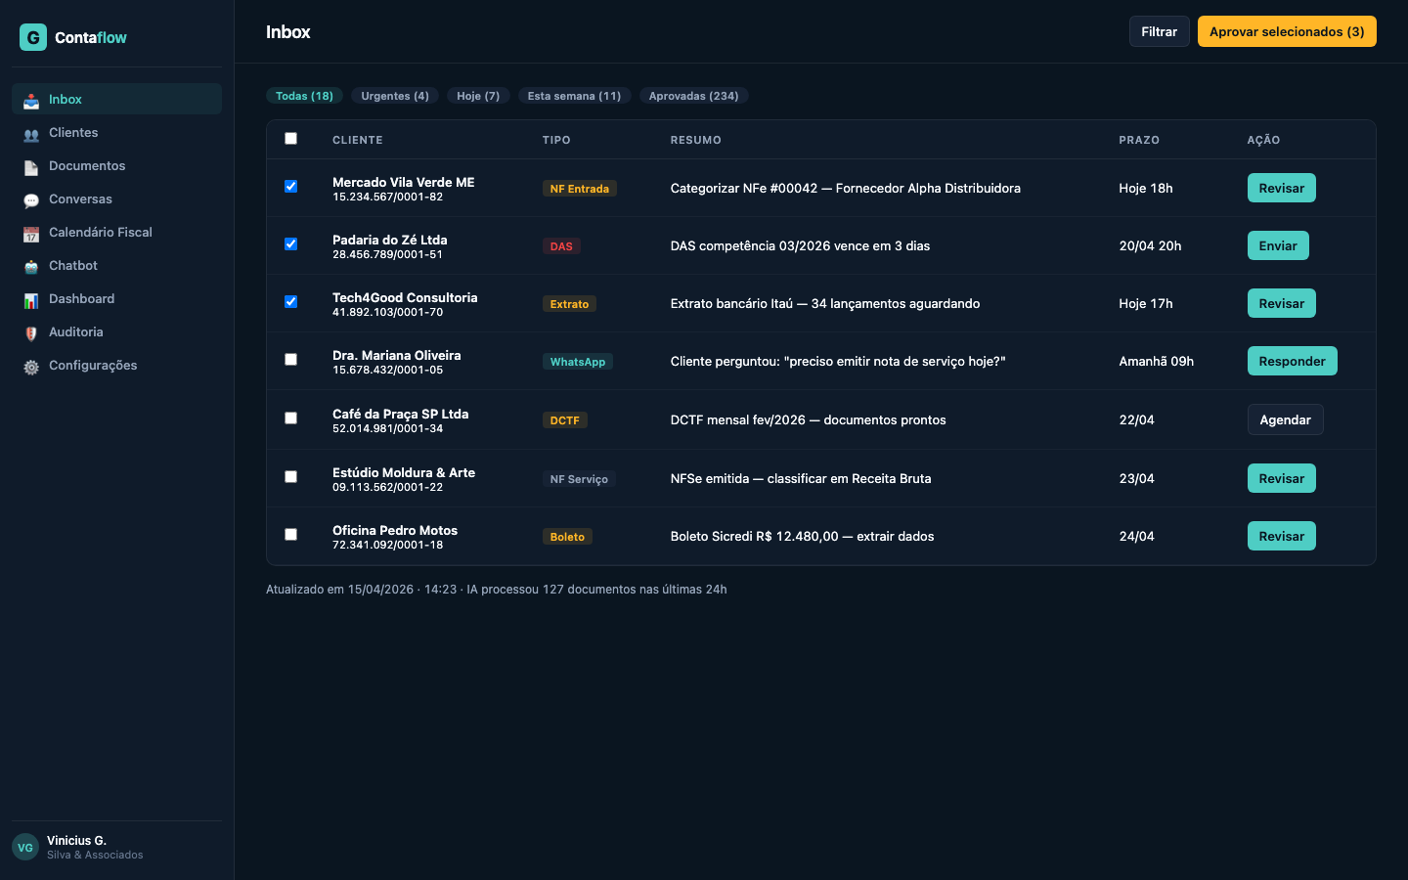Switch to the Urgentes (4) filter tab

coord(394,96)
